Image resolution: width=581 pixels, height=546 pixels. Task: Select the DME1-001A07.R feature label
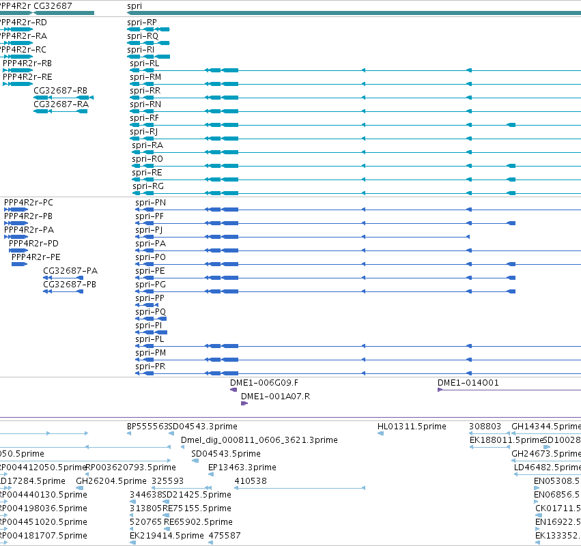pyautogui.click(x=275, y=397)
